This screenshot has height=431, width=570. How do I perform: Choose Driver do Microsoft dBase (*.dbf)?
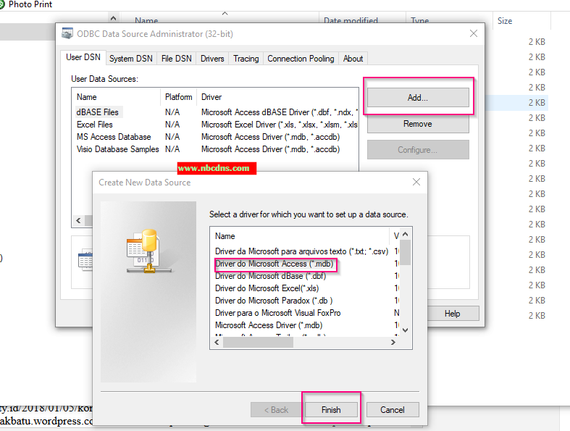(270, 276)
